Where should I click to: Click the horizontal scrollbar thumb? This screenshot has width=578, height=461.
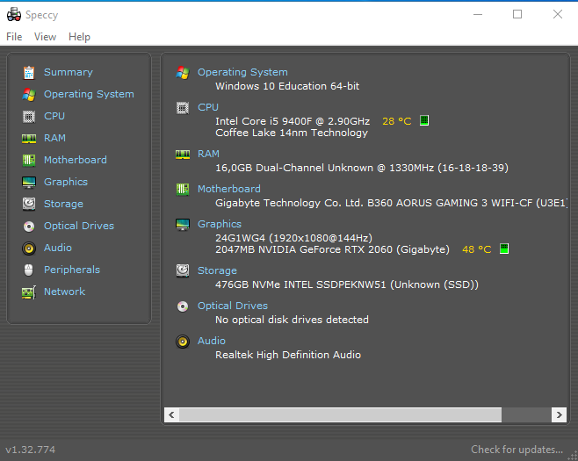(340, 415)
